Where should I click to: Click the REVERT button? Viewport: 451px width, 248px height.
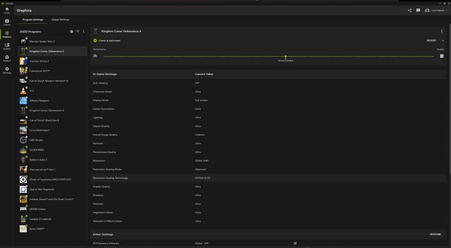click(432, 40)
